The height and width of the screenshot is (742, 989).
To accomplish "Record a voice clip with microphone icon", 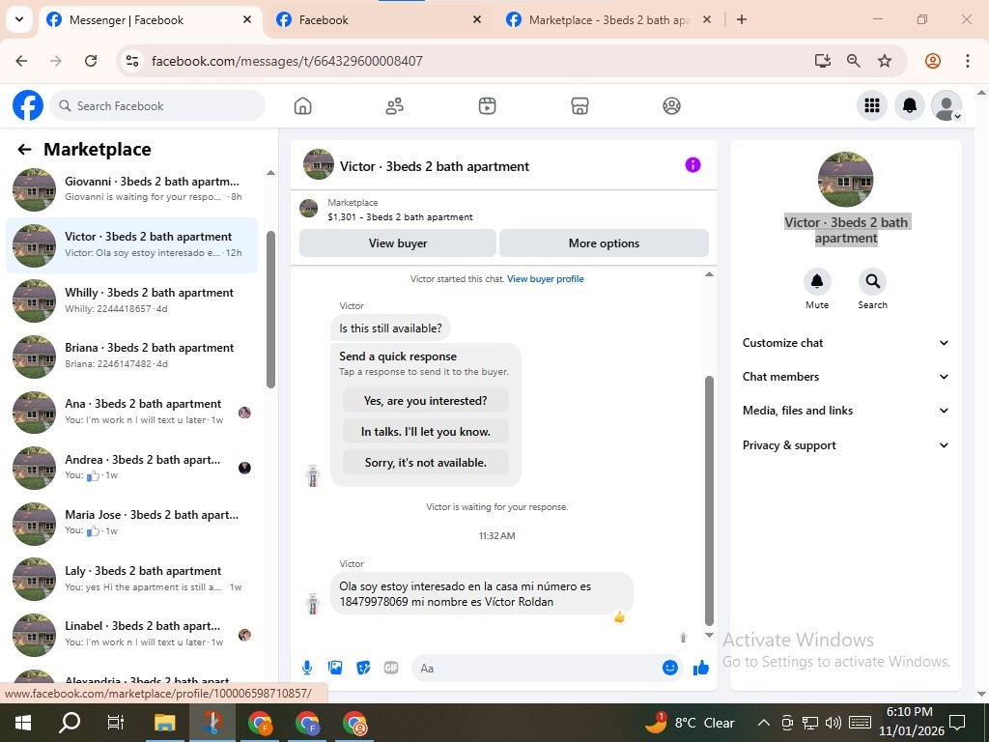I will coord(306,668).
